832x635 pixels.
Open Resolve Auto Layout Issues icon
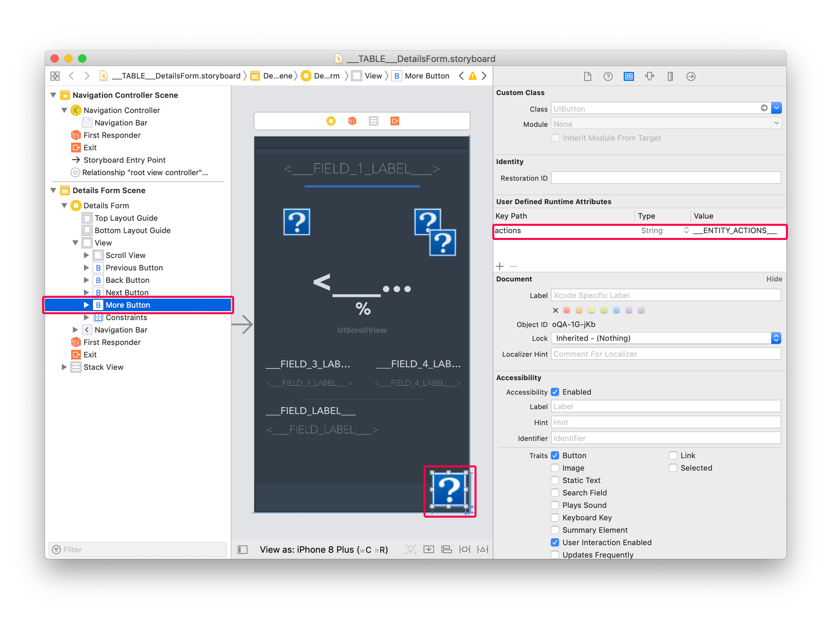click(482, 550)
